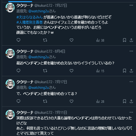Open the #人種差別主義者 hashtag link

coord(30,22)
